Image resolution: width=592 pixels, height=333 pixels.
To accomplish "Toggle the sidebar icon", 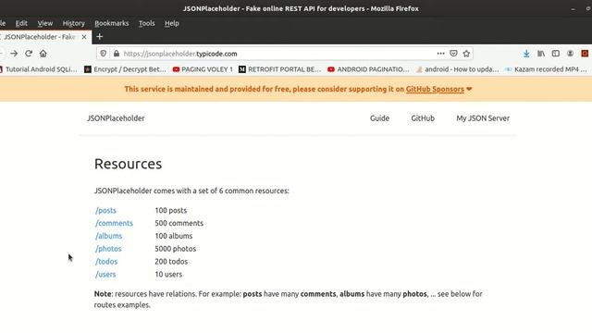I will click(x=555, y=54).
